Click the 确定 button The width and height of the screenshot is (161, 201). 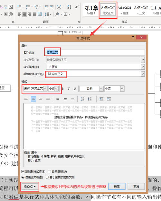(x=117, y=186)
